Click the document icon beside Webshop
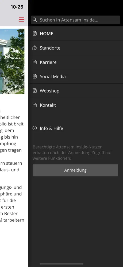Viewport: 123px width, 267px height. [x=35, y=91]
